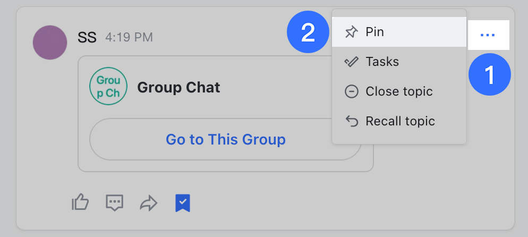The image size is (528, 237).
Task: Click the pushpin icon beside Pin
Action: [351, 32]
